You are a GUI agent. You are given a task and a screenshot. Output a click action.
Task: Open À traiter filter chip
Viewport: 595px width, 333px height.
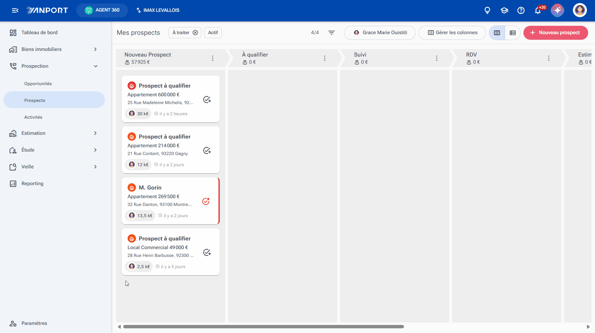(x=181, y=33)
